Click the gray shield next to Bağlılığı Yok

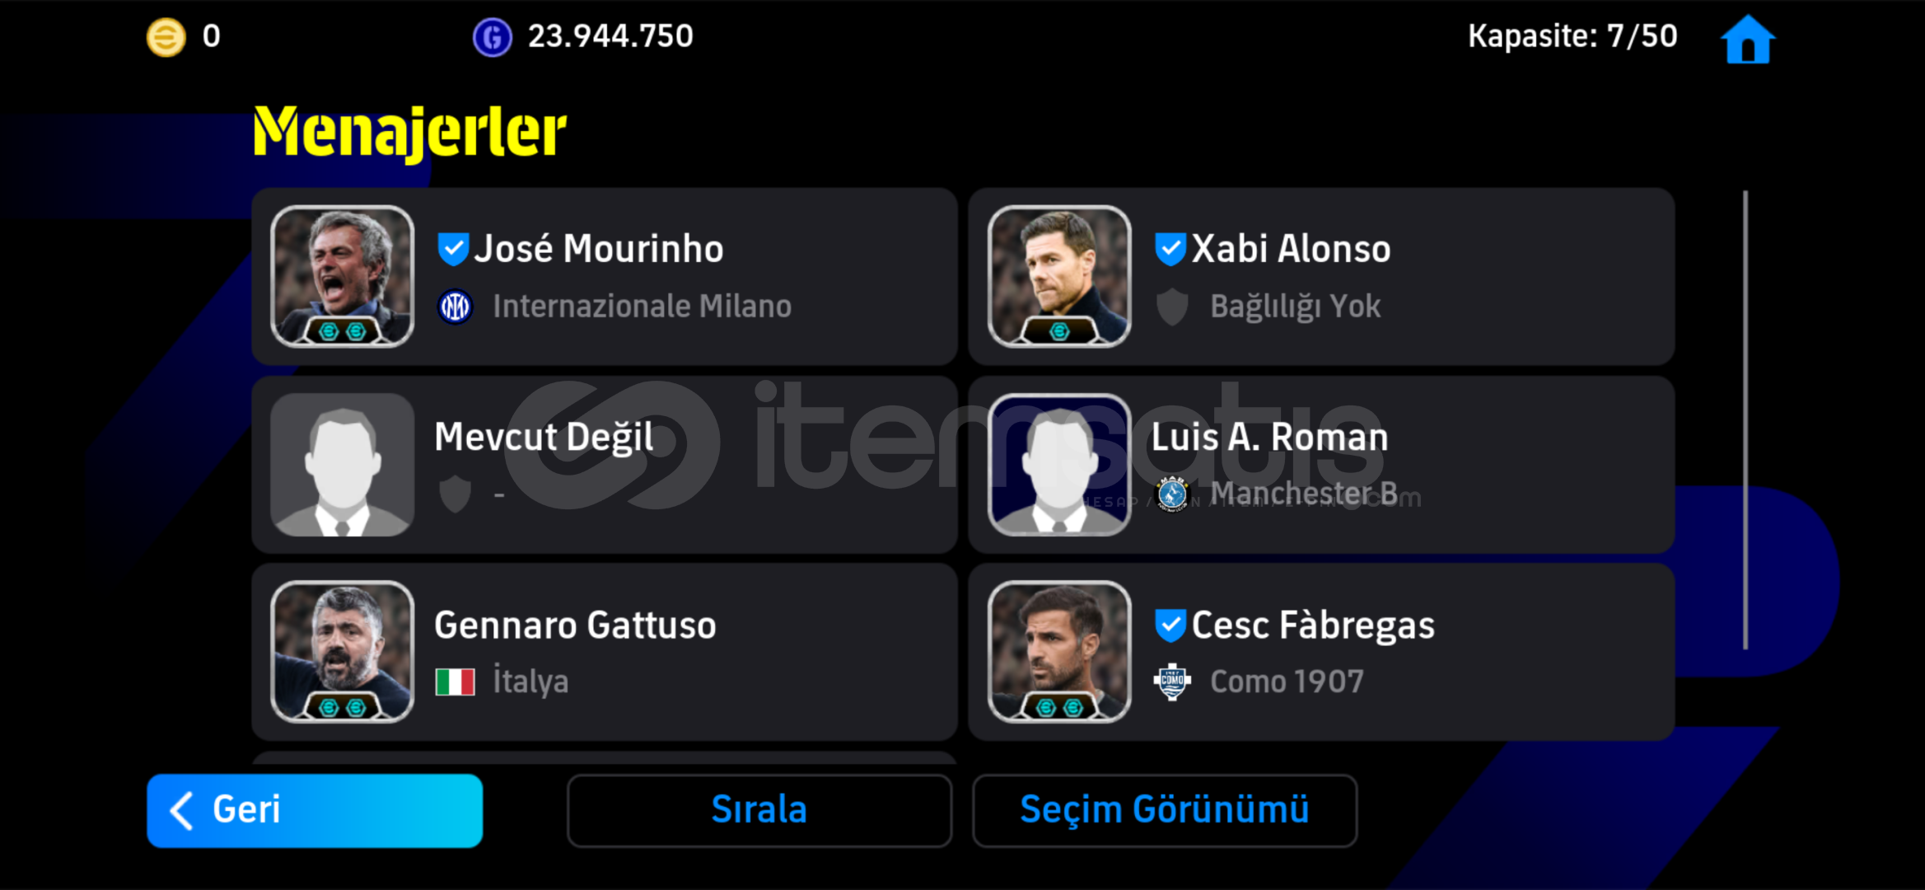click(x=1172, y=307)
